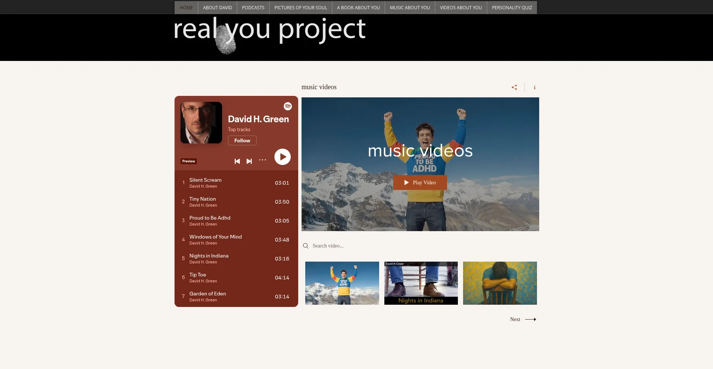Click the search magnifier icon
This screenshot has height=369, width=713.
click(x=306, y=246)
